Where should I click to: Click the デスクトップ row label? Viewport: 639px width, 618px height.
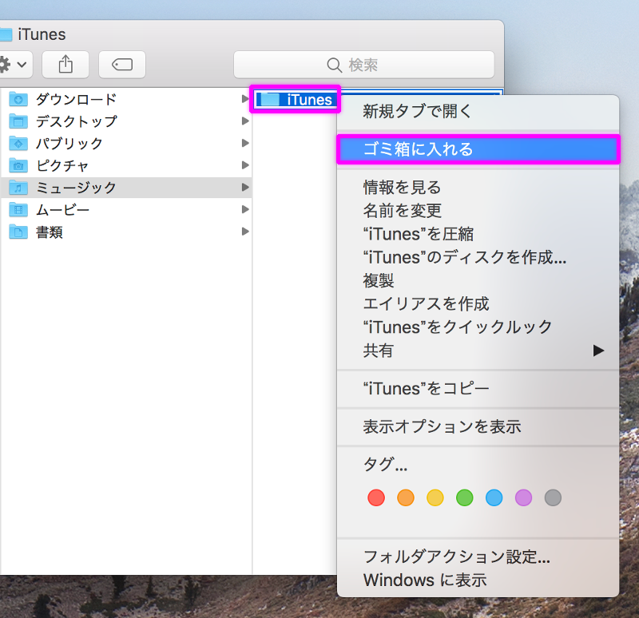pyautogui.click(x=76, y=121)
